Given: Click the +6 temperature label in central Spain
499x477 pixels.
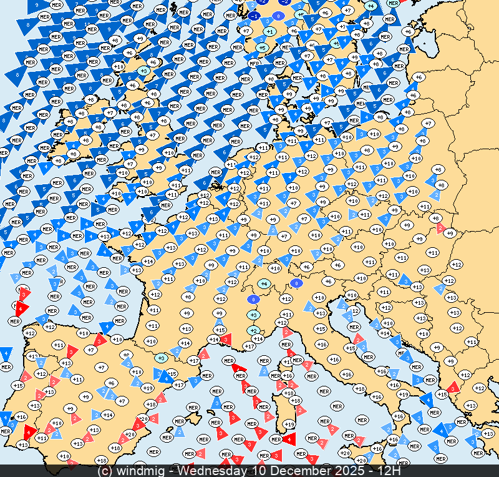Looking at the screenshot, I should pos(111,383).
